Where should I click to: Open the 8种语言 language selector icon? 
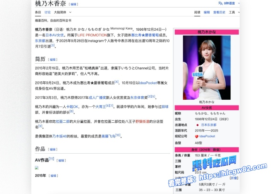pos(220,3)
